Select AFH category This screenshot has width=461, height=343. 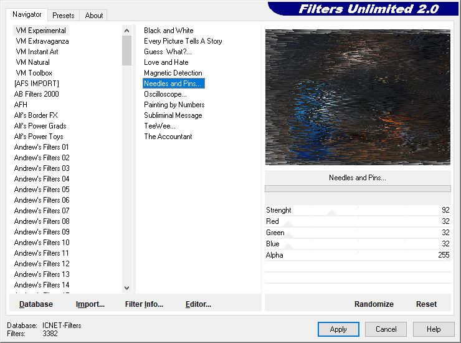point(21,105)
